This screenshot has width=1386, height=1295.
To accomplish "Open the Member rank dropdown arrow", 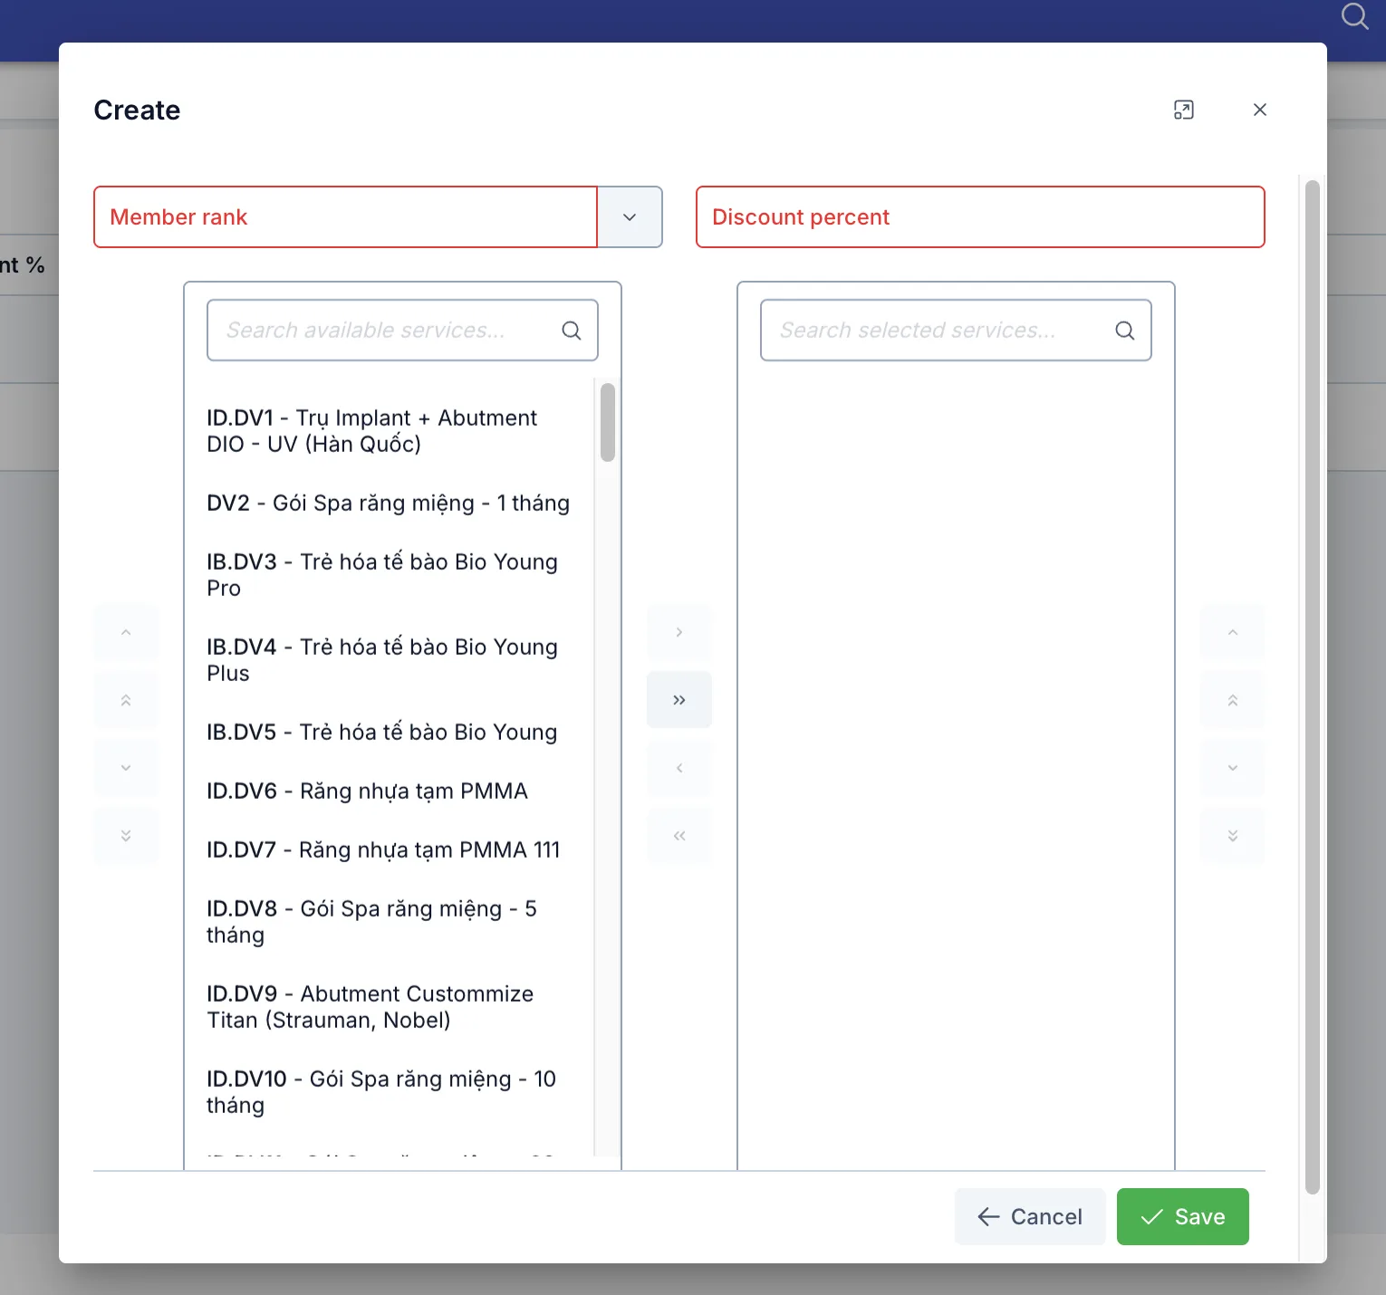I will [x=630, y=217].
